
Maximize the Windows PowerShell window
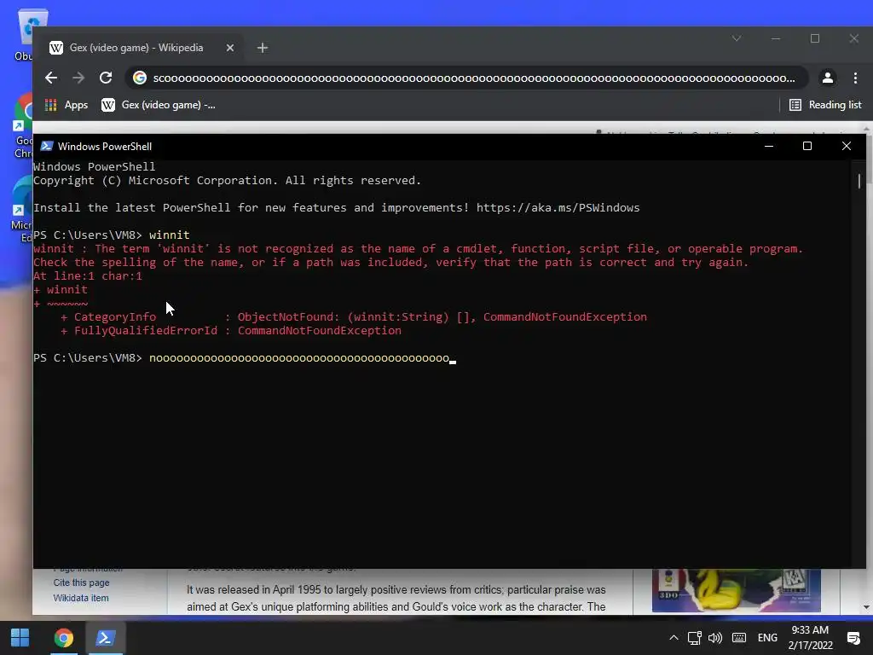click(807, 146)
